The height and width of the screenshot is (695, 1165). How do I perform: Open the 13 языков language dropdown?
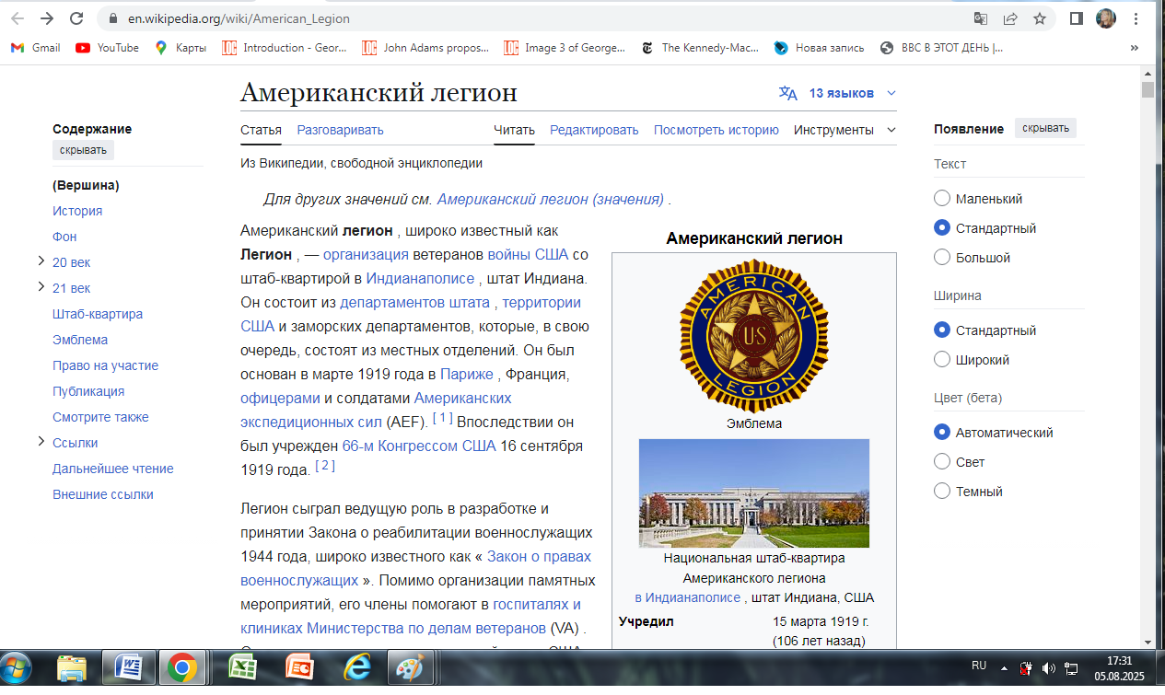tap(837, 93)
